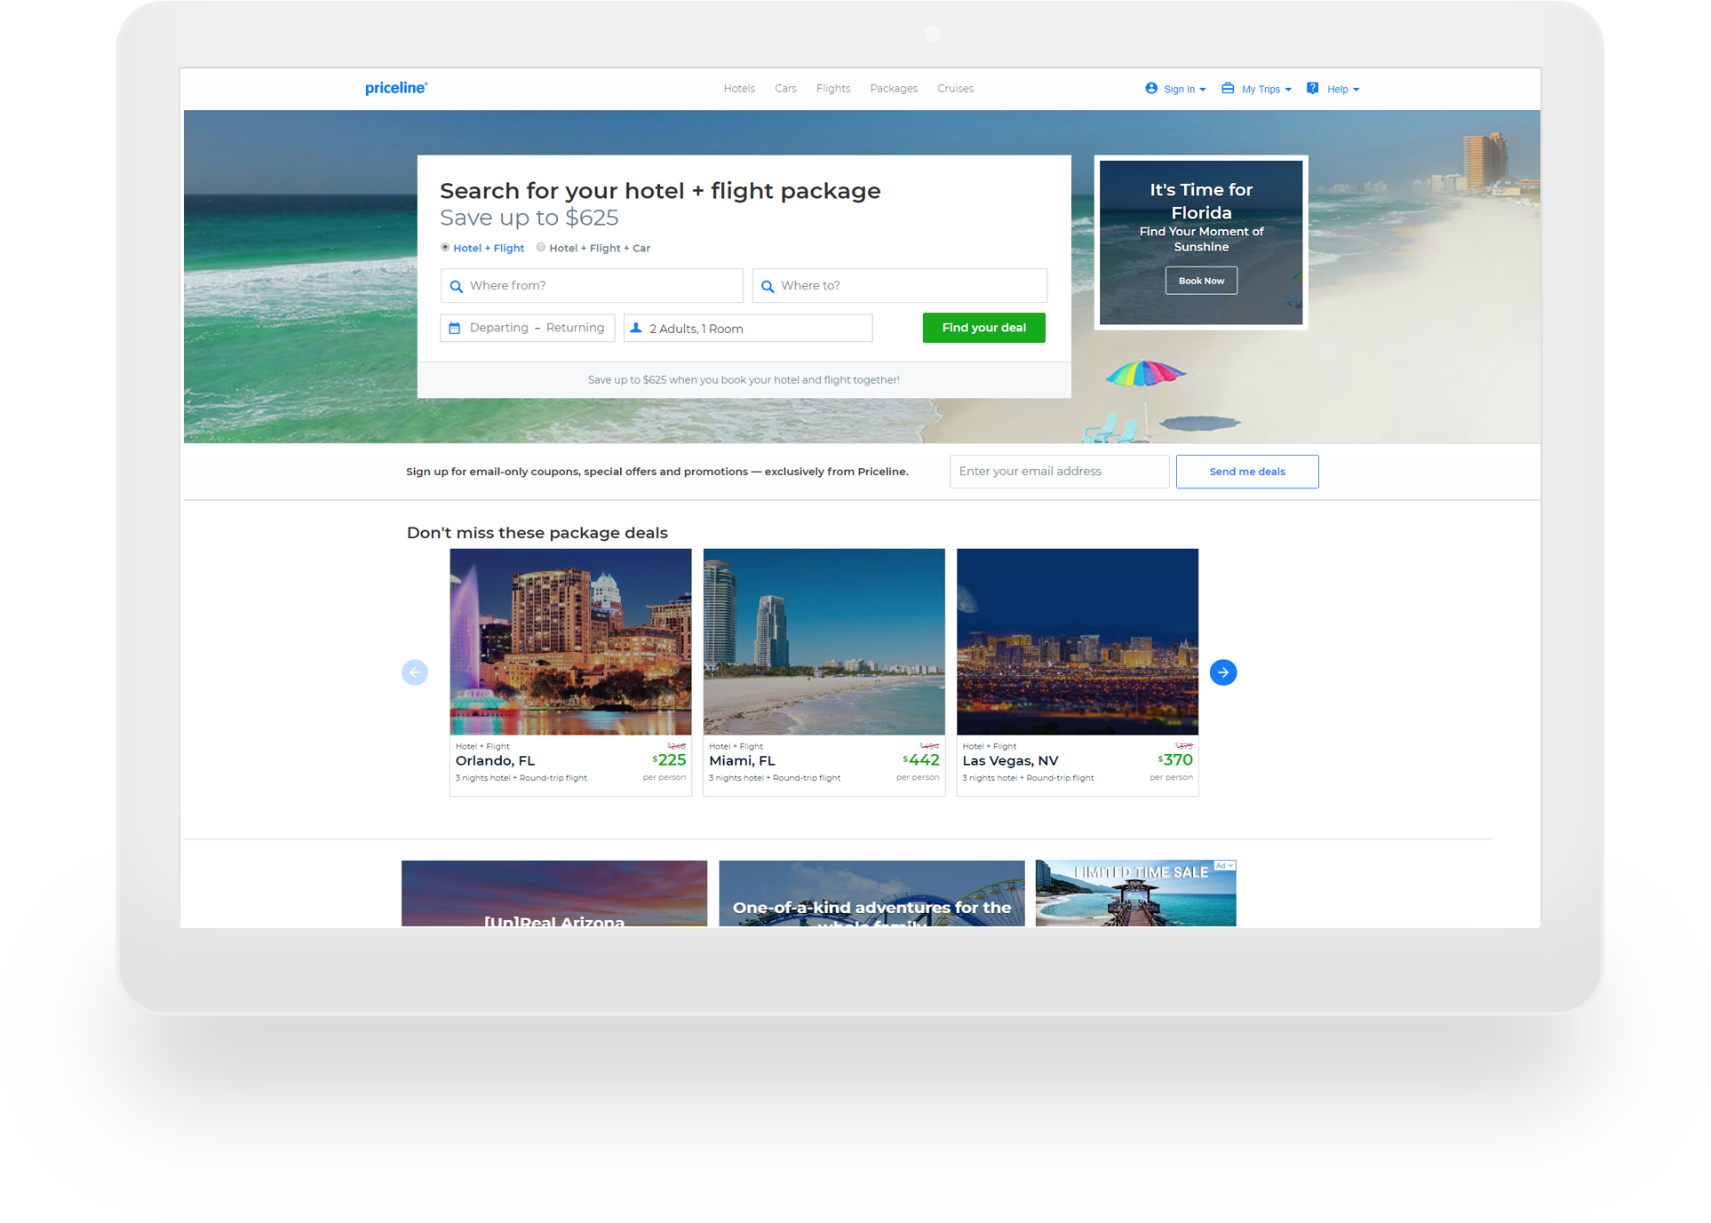Click the calendar icon in dates field
This screenshot has width=1711, height=1223.
click(x=455, y=328)
